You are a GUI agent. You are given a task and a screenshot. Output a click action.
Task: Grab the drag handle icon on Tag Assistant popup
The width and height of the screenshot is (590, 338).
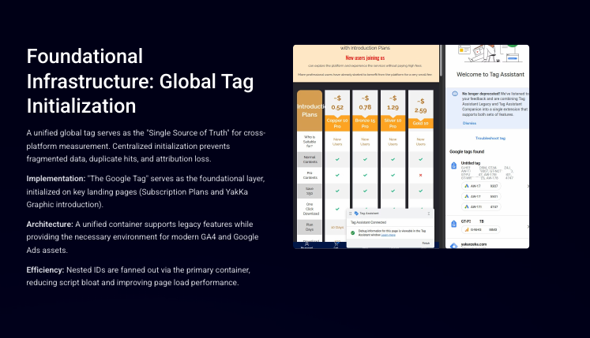[350, 214]
